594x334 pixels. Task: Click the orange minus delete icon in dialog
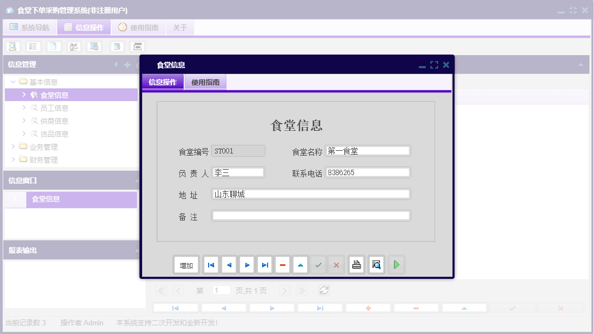283,265
